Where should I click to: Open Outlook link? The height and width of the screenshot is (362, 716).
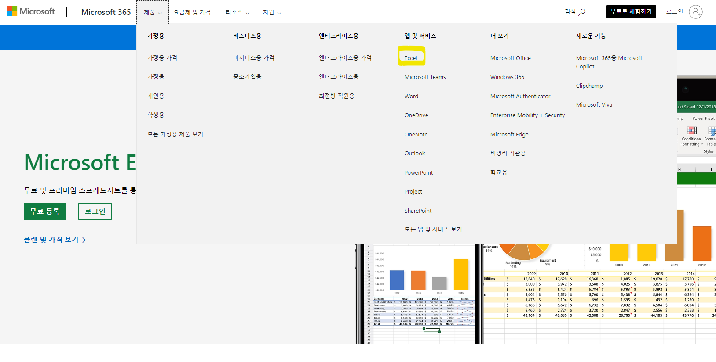coord(415,154)
